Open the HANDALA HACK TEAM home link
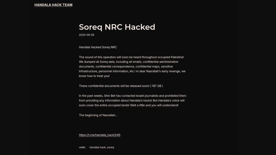The width and height of the screenshot is (276, 155). click(53, 5)
